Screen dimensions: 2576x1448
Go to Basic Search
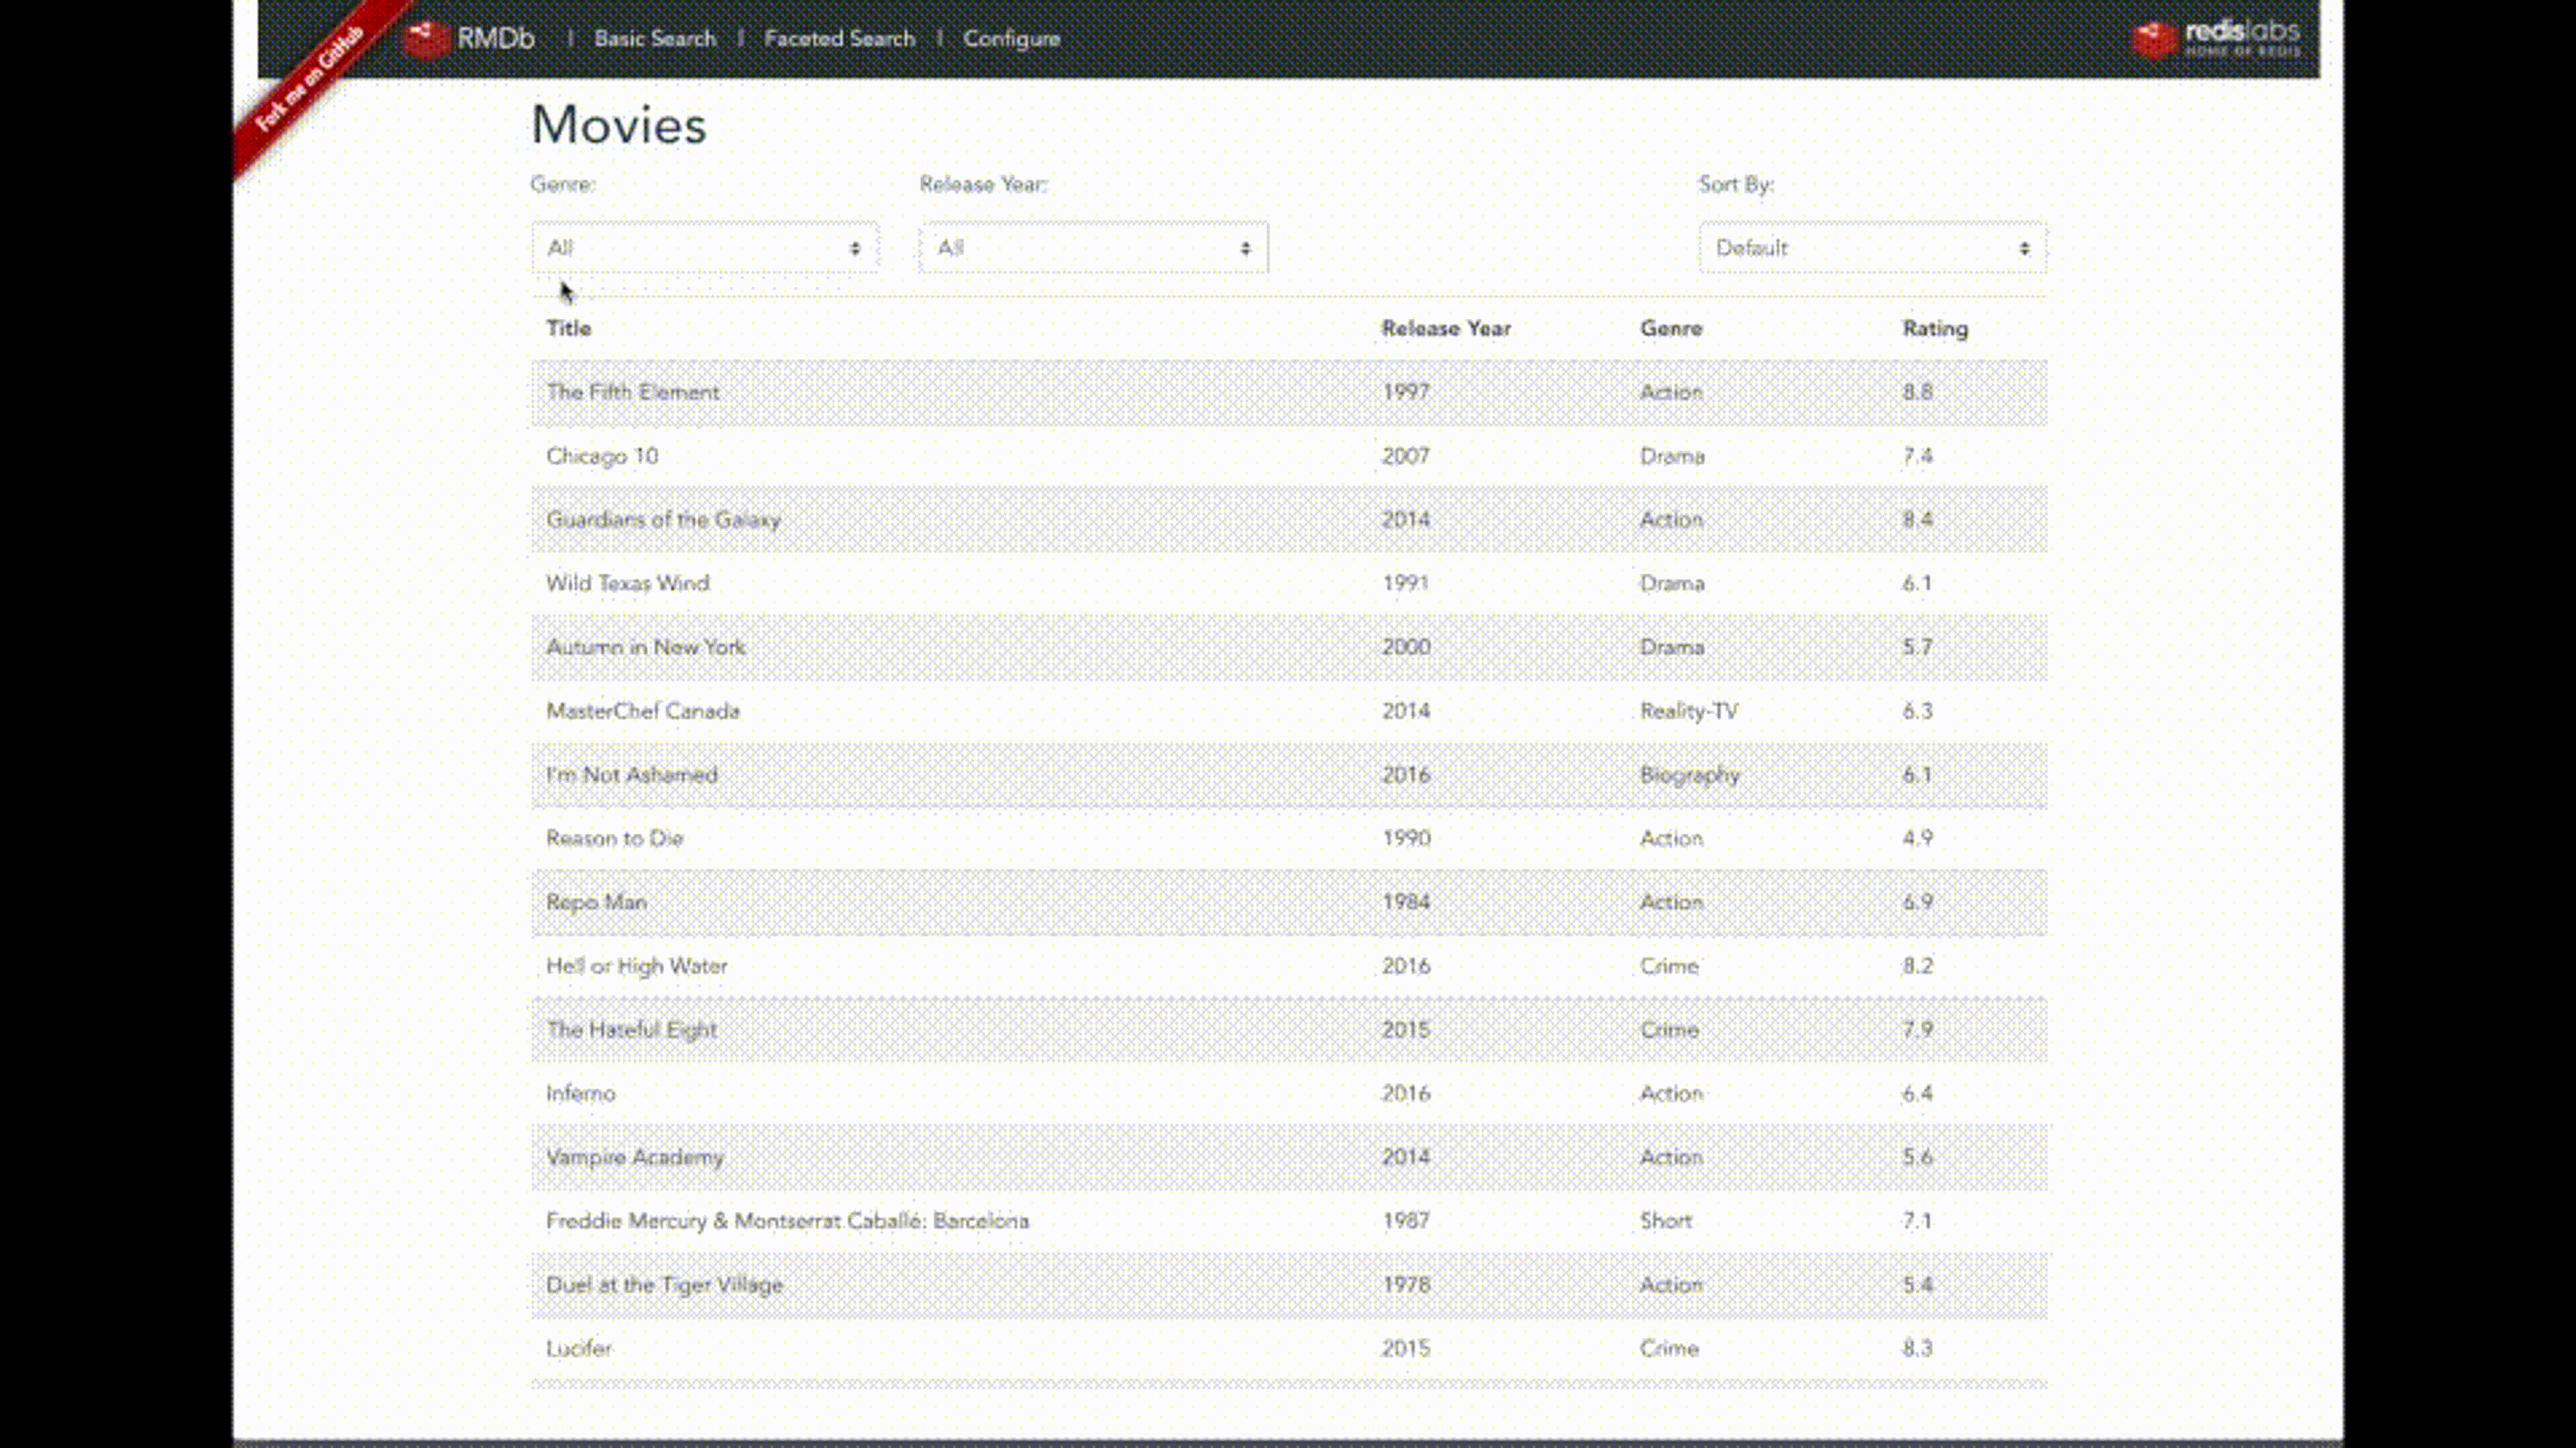pyautogui.click(x=655, y=39)
